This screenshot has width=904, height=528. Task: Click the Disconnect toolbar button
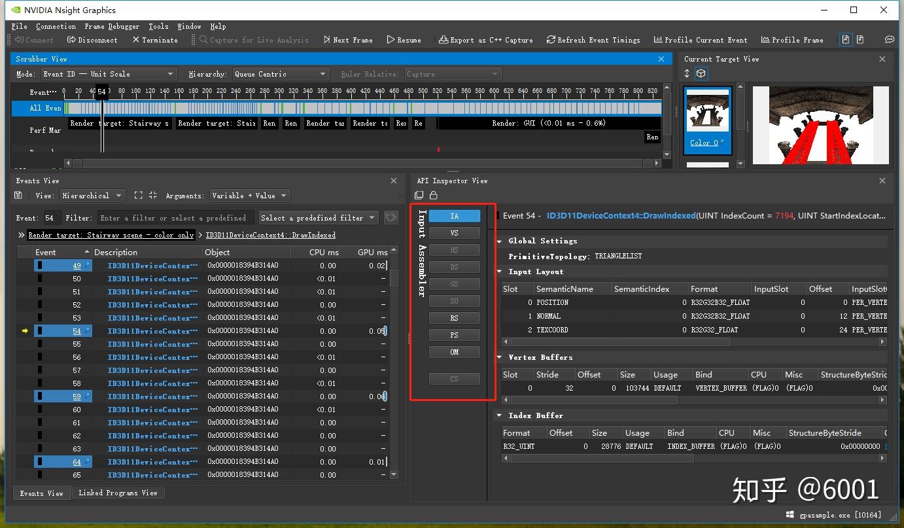point(93,40)
